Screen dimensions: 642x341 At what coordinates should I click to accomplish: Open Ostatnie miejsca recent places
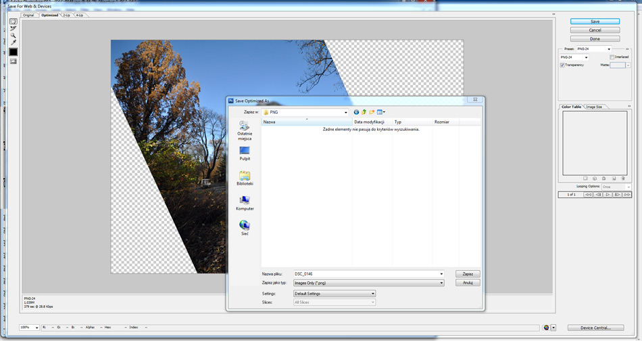click(245, 130)
